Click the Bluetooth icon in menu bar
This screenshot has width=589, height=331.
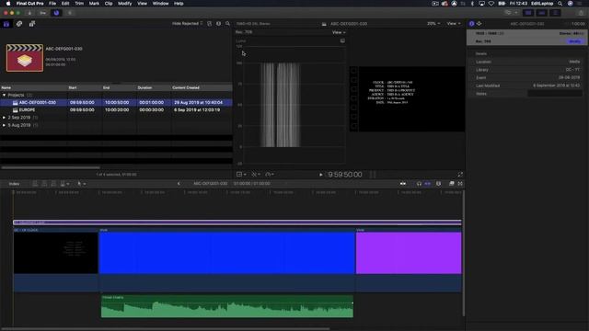point(472,4)
